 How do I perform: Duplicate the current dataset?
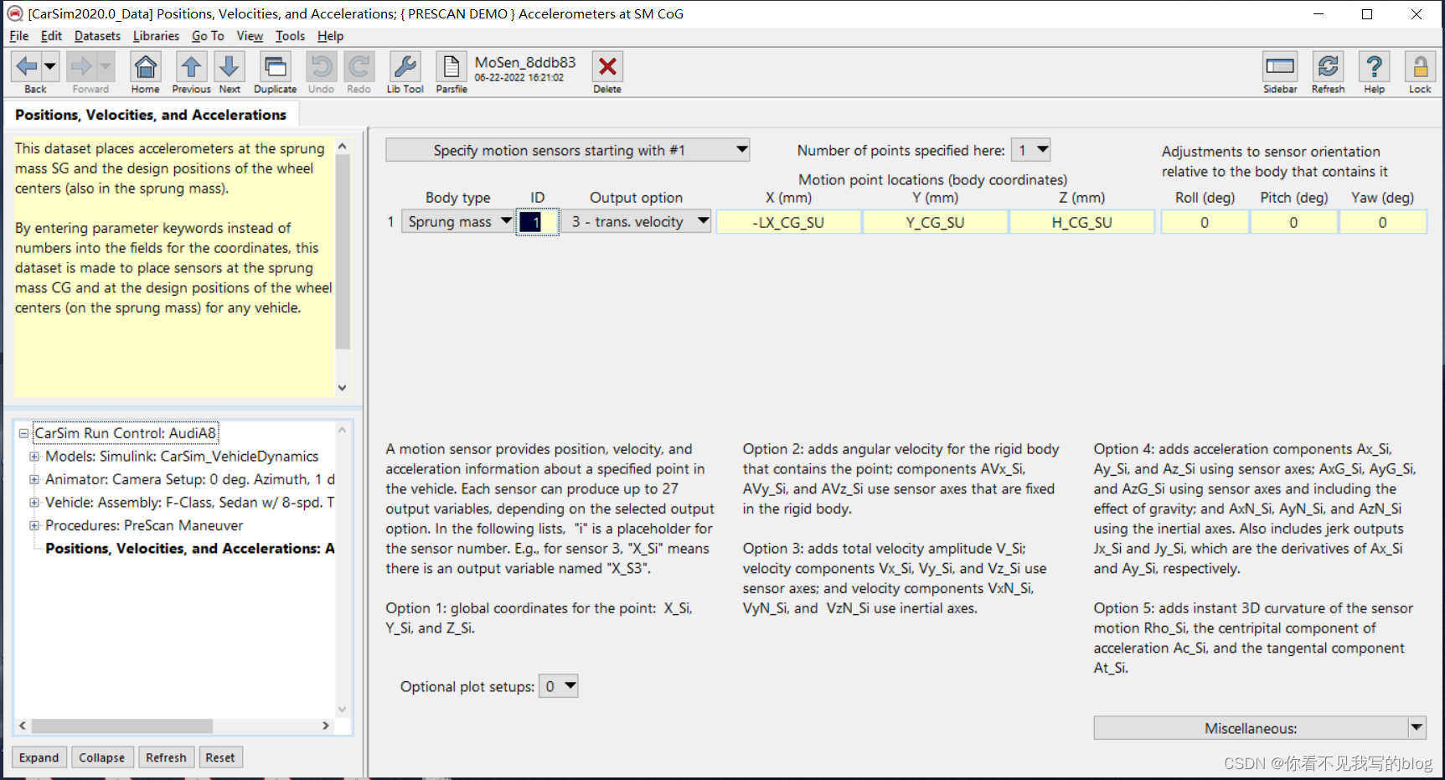[x=275, y=66]
